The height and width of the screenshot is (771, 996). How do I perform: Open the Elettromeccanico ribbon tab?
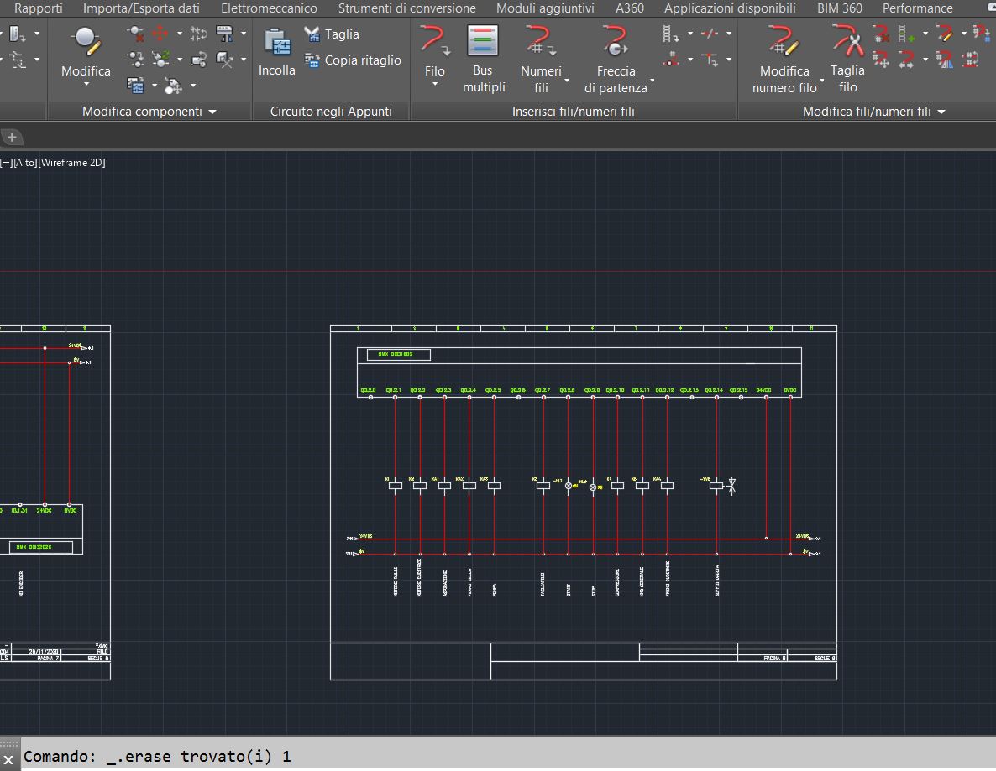point(269,8)
